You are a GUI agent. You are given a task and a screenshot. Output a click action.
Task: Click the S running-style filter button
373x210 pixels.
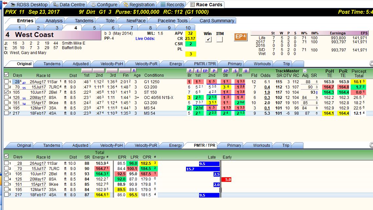pos(235,70)
